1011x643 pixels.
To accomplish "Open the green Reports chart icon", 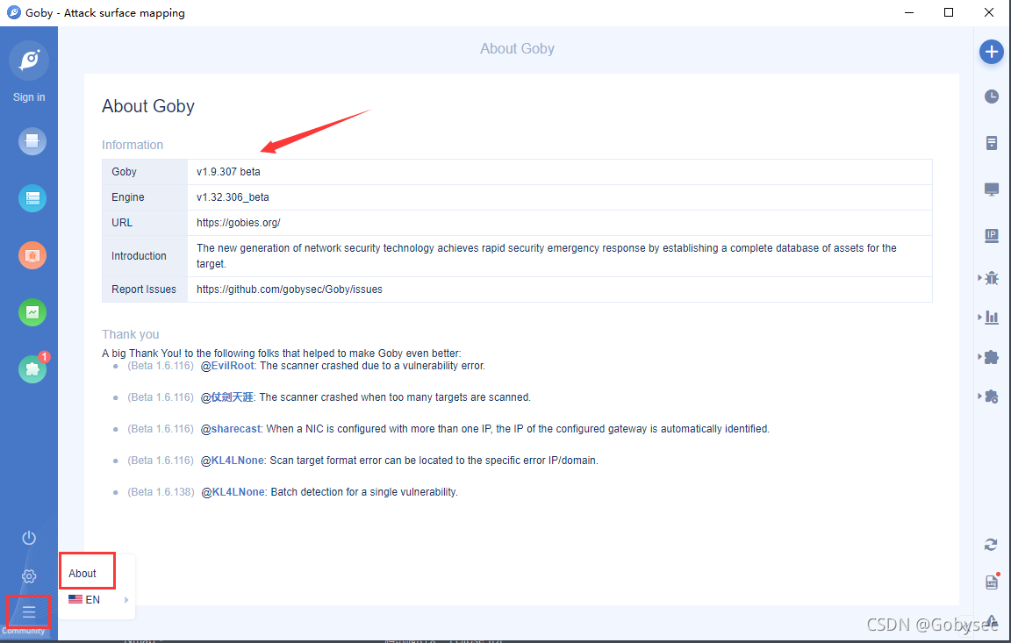I will [x=32, y=312].
